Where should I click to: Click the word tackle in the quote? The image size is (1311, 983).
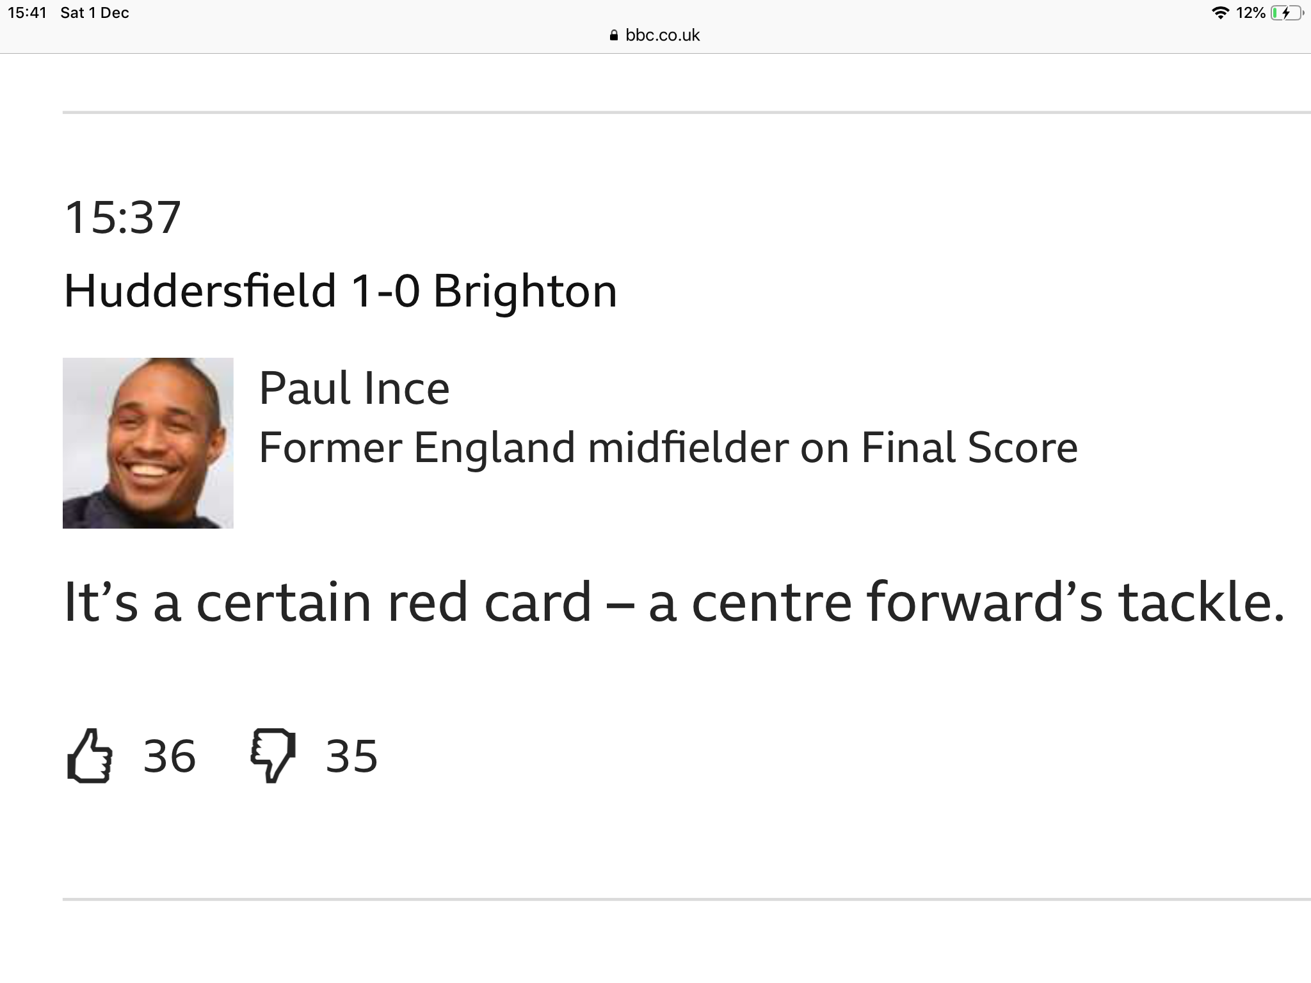[x=1202, y=602]
